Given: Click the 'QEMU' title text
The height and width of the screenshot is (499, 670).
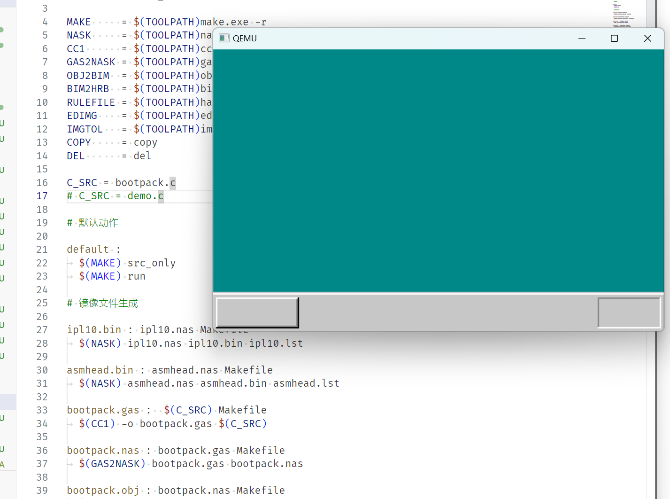Looking at the screenshot, I should pos(245,39).
